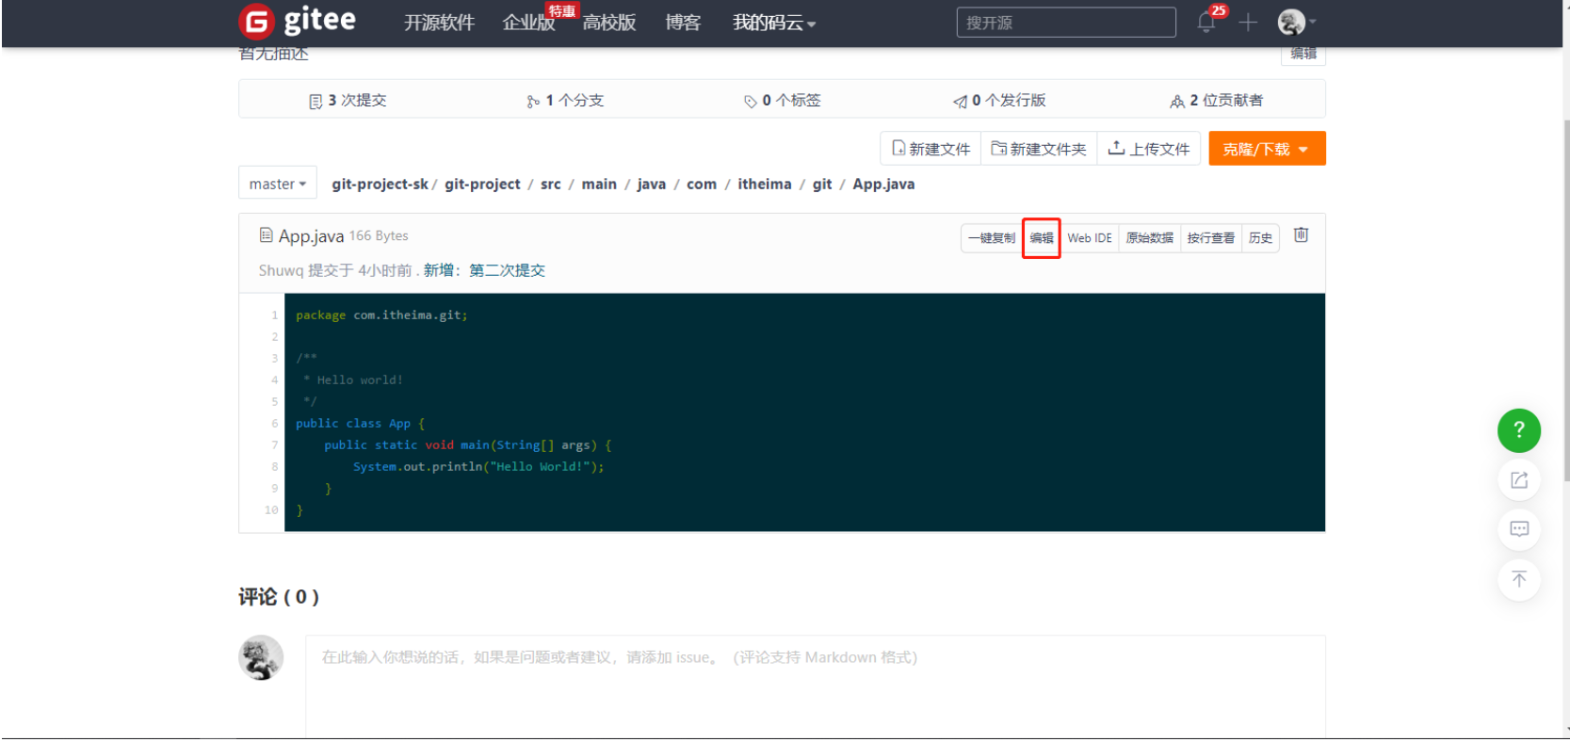Click the itheima breadcrumb link
Screen dimensions: 1570x742
click(x=764, y=184)
